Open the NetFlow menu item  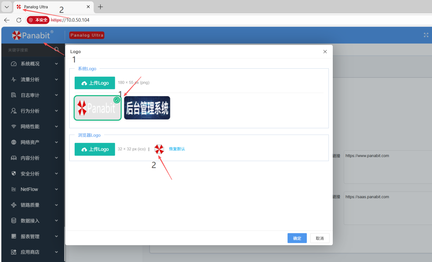29,189
